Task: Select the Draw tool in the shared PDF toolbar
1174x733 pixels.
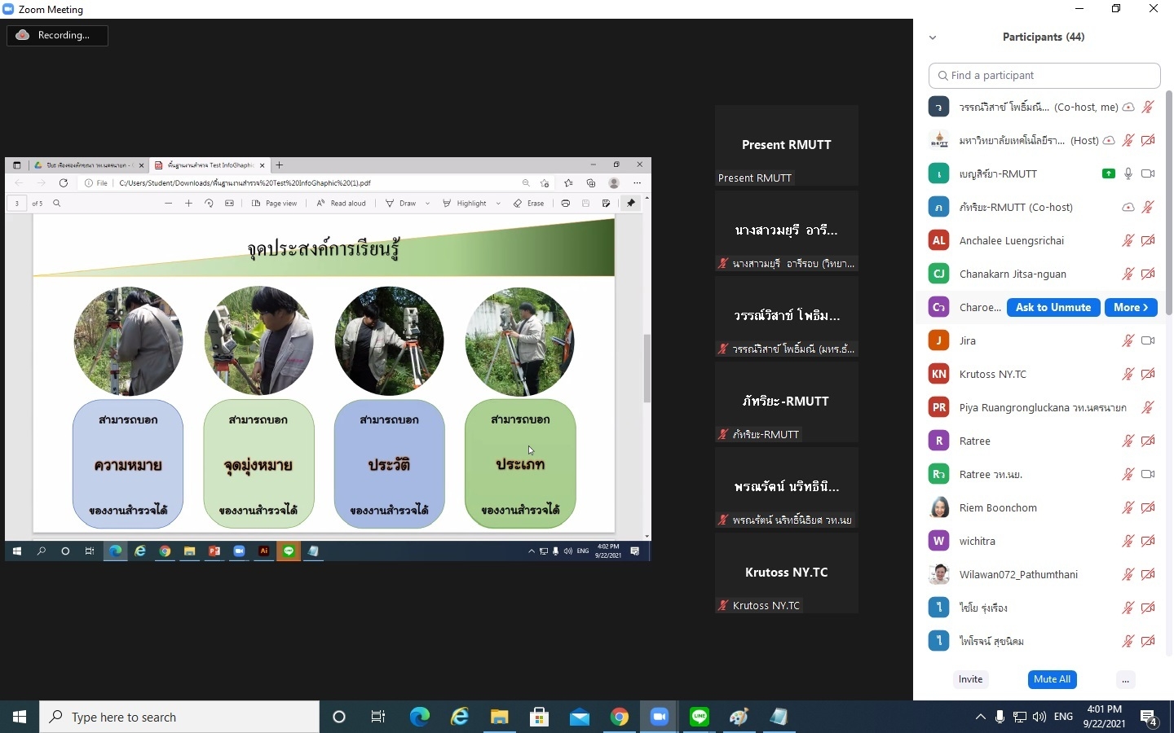Action: [x=400, y=204]
